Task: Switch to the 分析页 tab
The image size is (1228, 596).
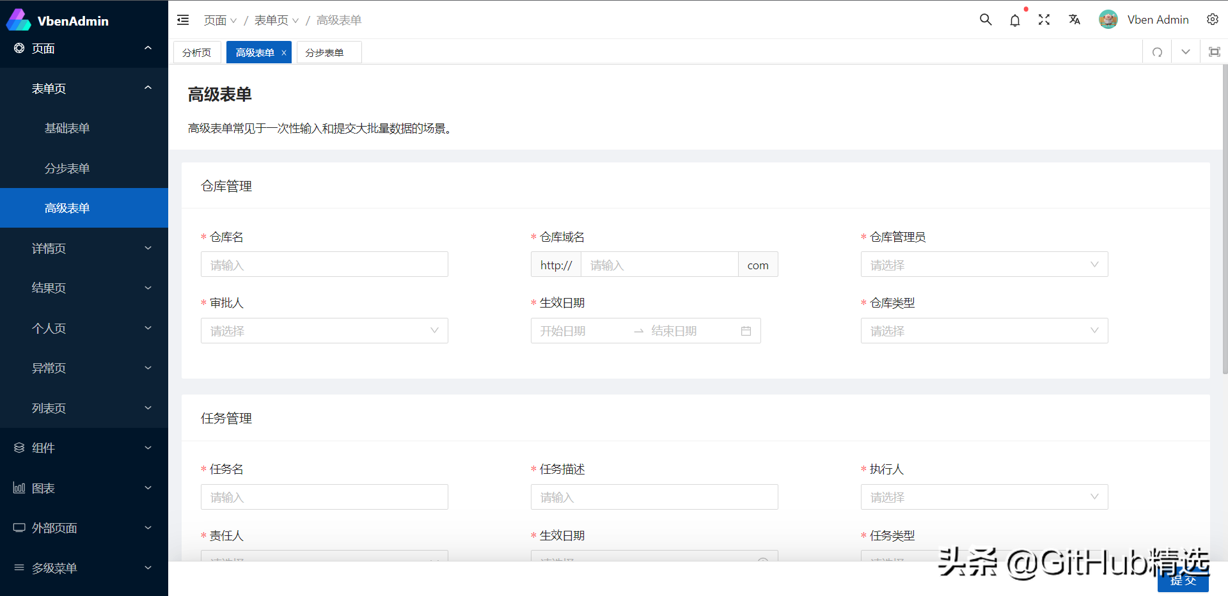Action: (x=196, y=52)
